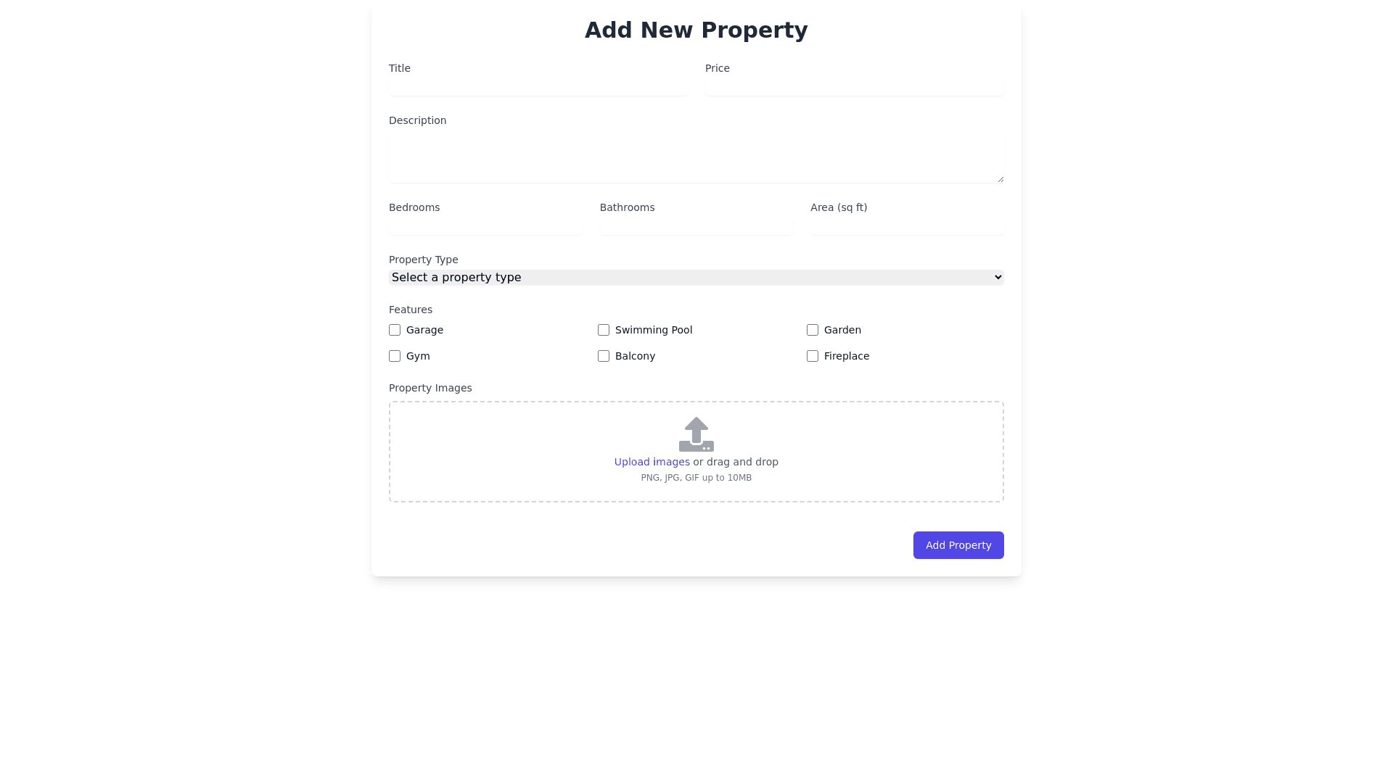Tick the Garden checkbox
The image size is (1393, 783).
click(813, 330)
